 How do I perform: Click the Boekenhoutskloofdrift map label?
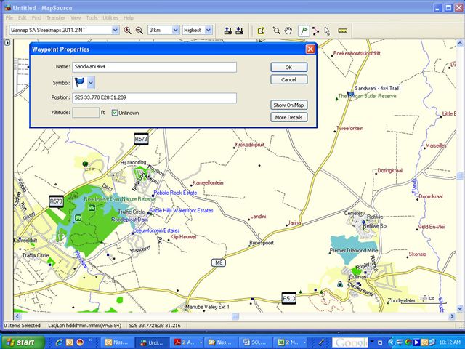[357, 53]
